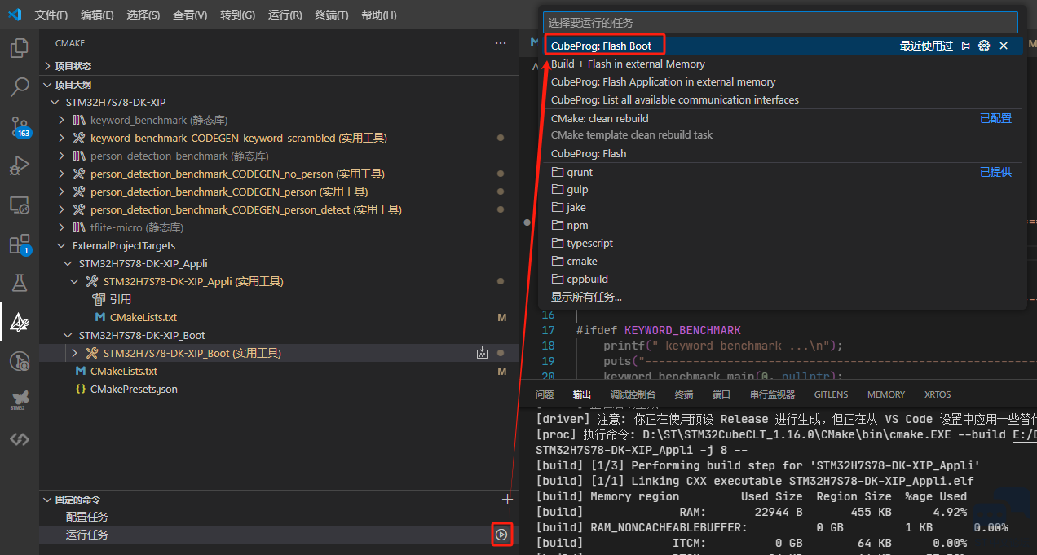Image resolution: width=1037 pixels, height=555 pixels.
Task: Run the CubeProg: Flash Boot task
Action: click(783, 46)
